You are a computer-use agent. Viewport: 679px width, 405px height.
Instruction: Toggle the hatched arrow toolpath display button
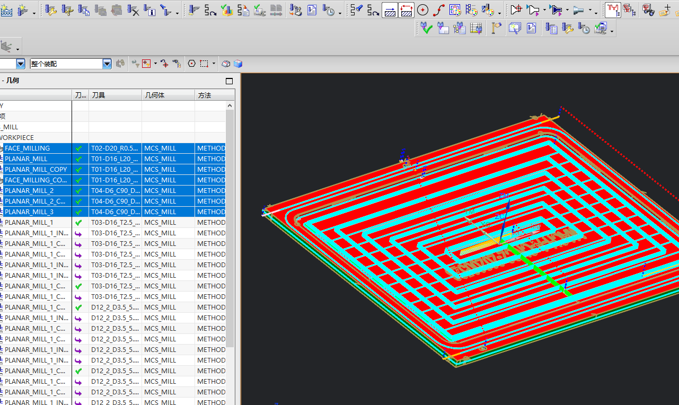coord(390,10)
